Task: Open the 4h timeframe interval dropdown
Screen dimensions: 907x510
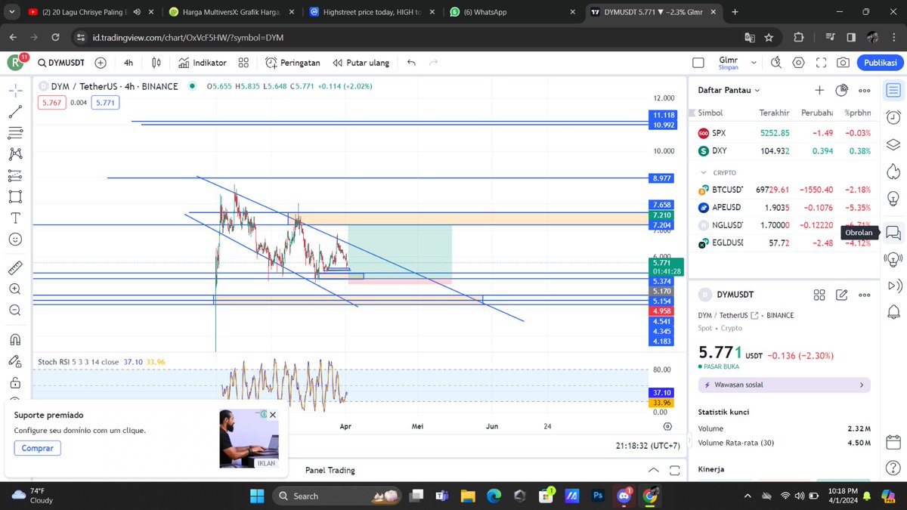Action: click(128, 63)
